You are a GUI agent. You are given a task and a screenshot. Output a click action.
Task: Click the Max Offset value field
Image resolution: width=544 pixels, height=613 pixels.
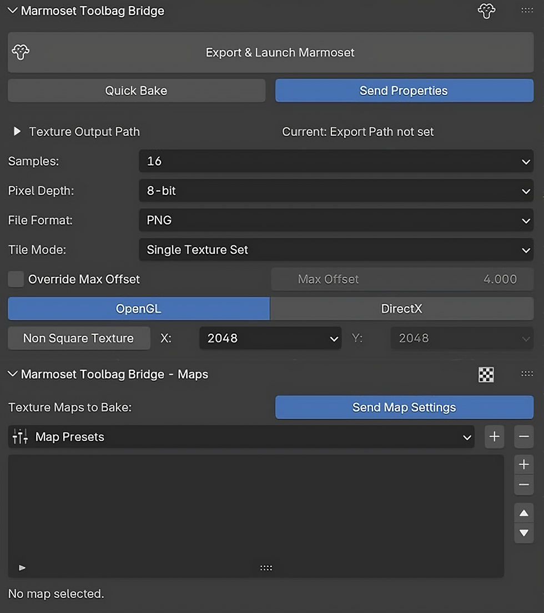(402, 279)
